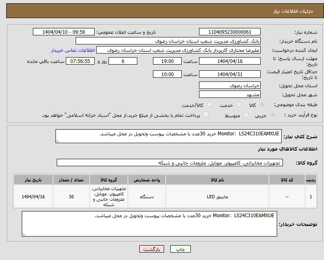The width and height of the screenshot is (324, 260).
Task: Select the کالا radio button
Action: point(262,104)
